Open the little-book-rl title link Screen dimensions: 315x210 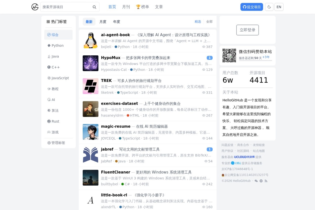point(114,195)
